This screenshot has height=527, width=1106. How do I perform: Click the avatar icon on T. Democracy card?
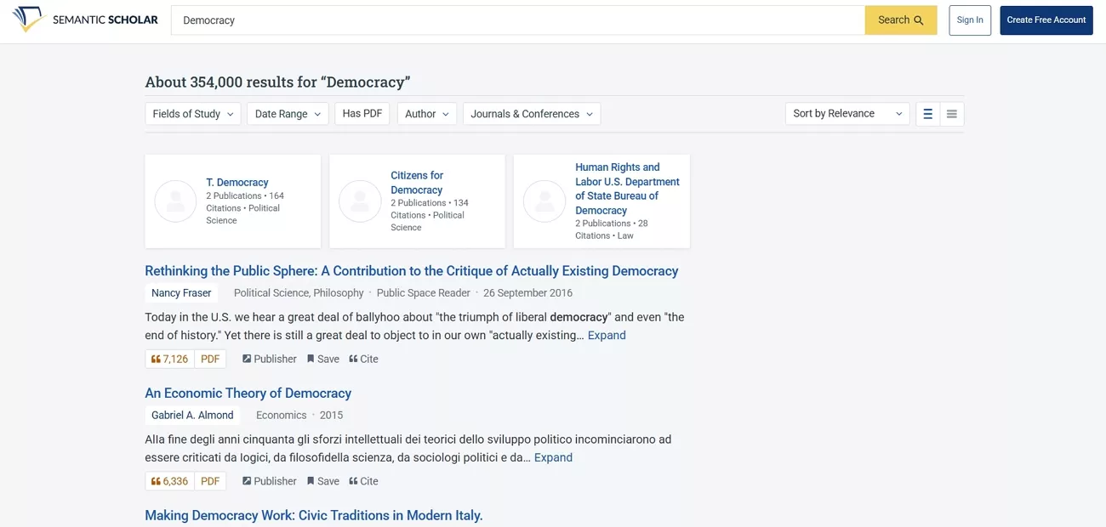(174, 201)
